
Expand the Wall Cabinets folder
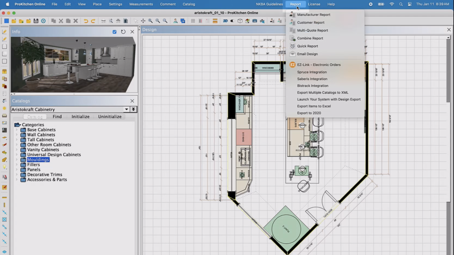coord(17,135)
